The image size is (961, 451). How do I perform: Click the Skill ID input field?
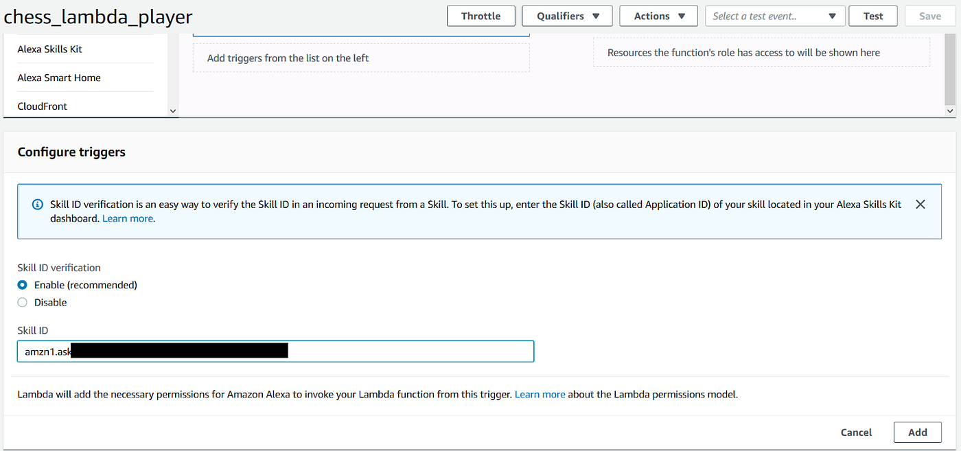(275, 351)
